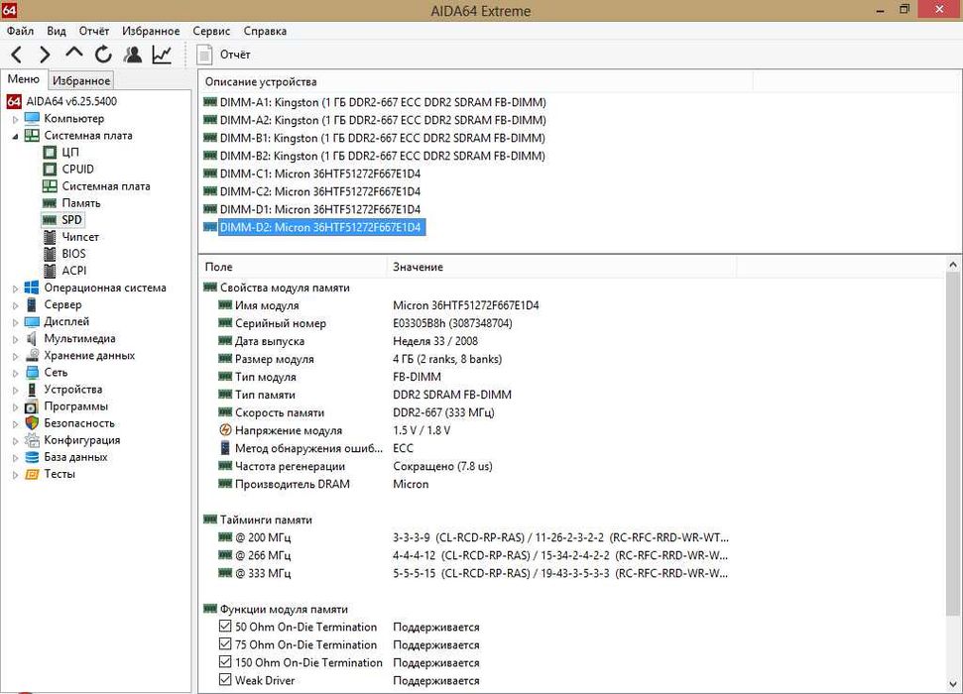The height and width of the screenshot is (694, 963).
Task: Click the AIDA64 v6.25.5400 root icon
Action: [14, 101]
